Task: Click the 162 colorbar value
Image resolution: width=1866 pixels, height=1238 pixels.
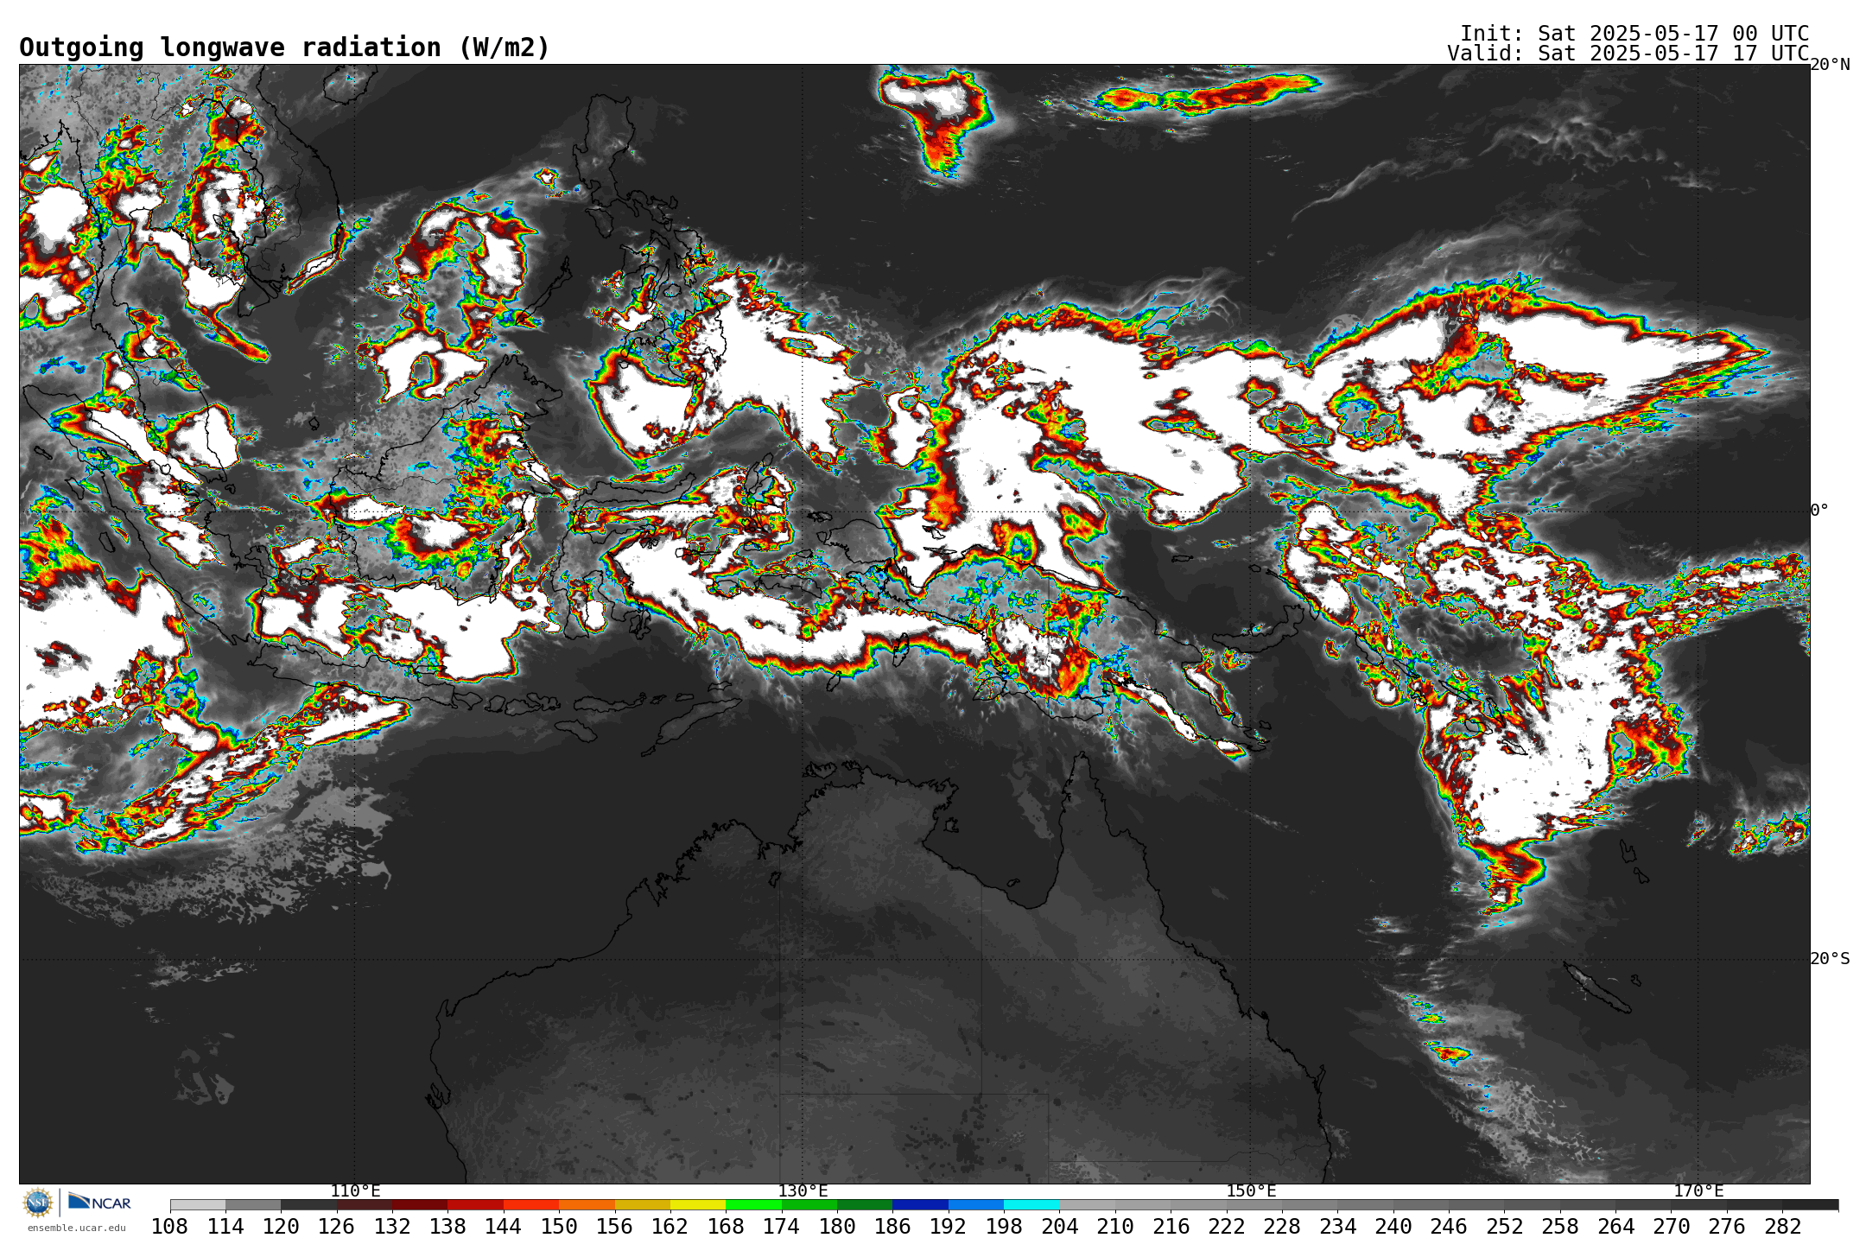Action: pyautogui.click(x=670, y=1226)
